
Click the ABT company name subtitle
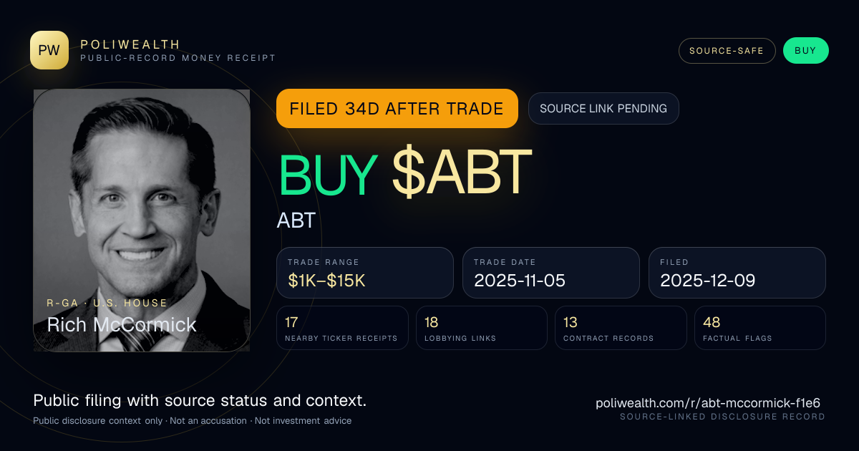click(x=296, y=220)
